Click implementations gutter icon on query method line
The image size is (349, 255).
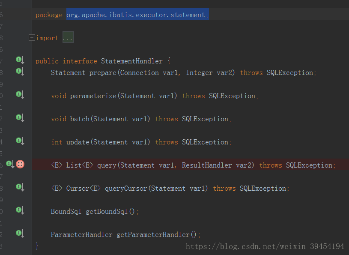[10, 165]
